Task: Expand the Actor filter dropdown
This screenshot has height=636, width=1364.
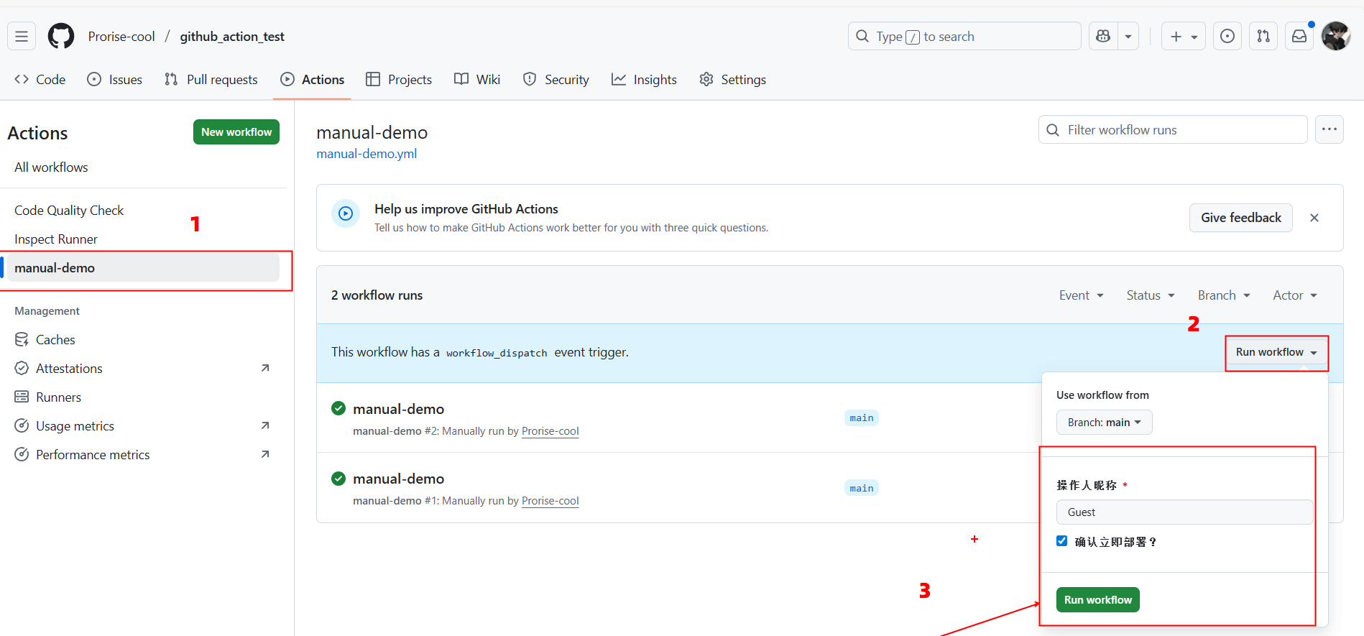Action: [x=1294, y=295]
